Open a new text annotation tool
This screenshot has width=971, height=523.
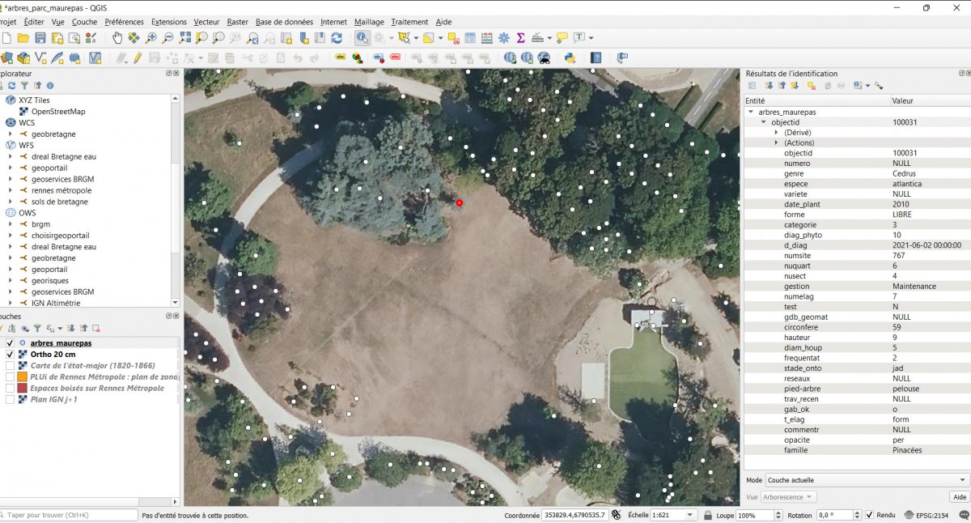click(579, 37)
